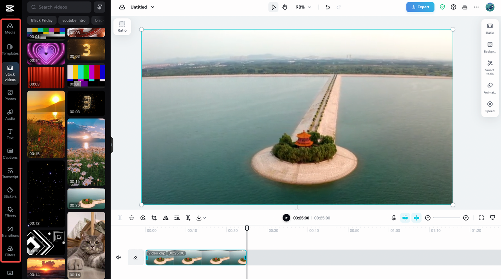
Task: Select the Stock videos tab
Action: 10,73
